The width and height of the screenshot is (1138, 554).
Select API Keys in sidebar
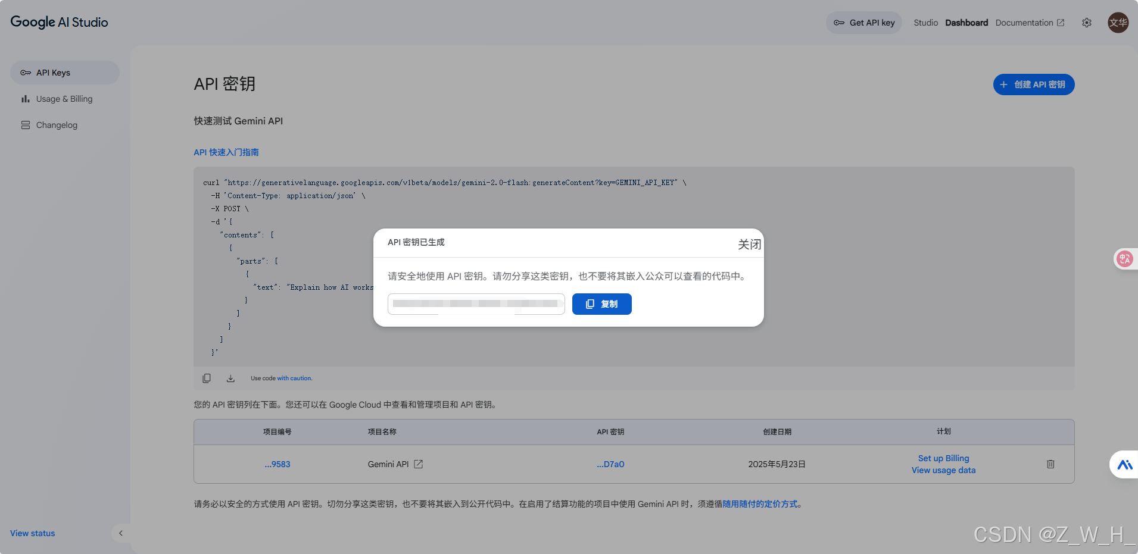[x=65, y=73]
